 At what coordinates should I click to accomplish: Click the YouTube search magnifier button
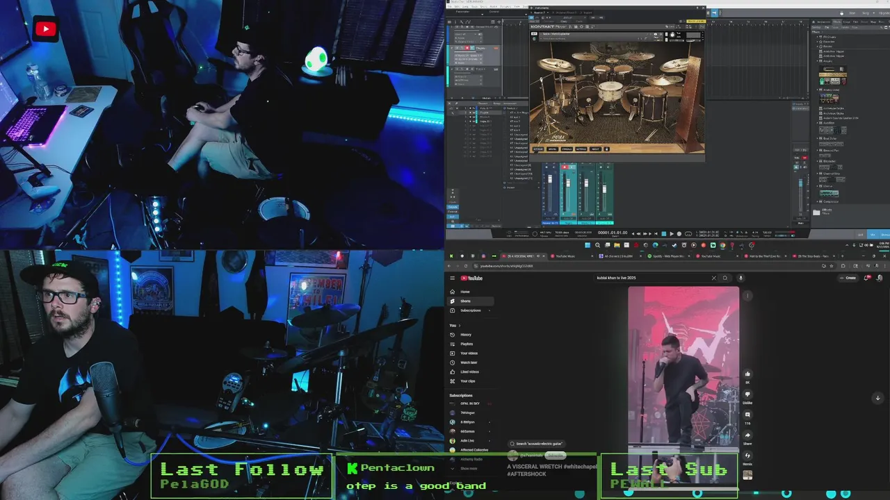[x=725, y=278]
